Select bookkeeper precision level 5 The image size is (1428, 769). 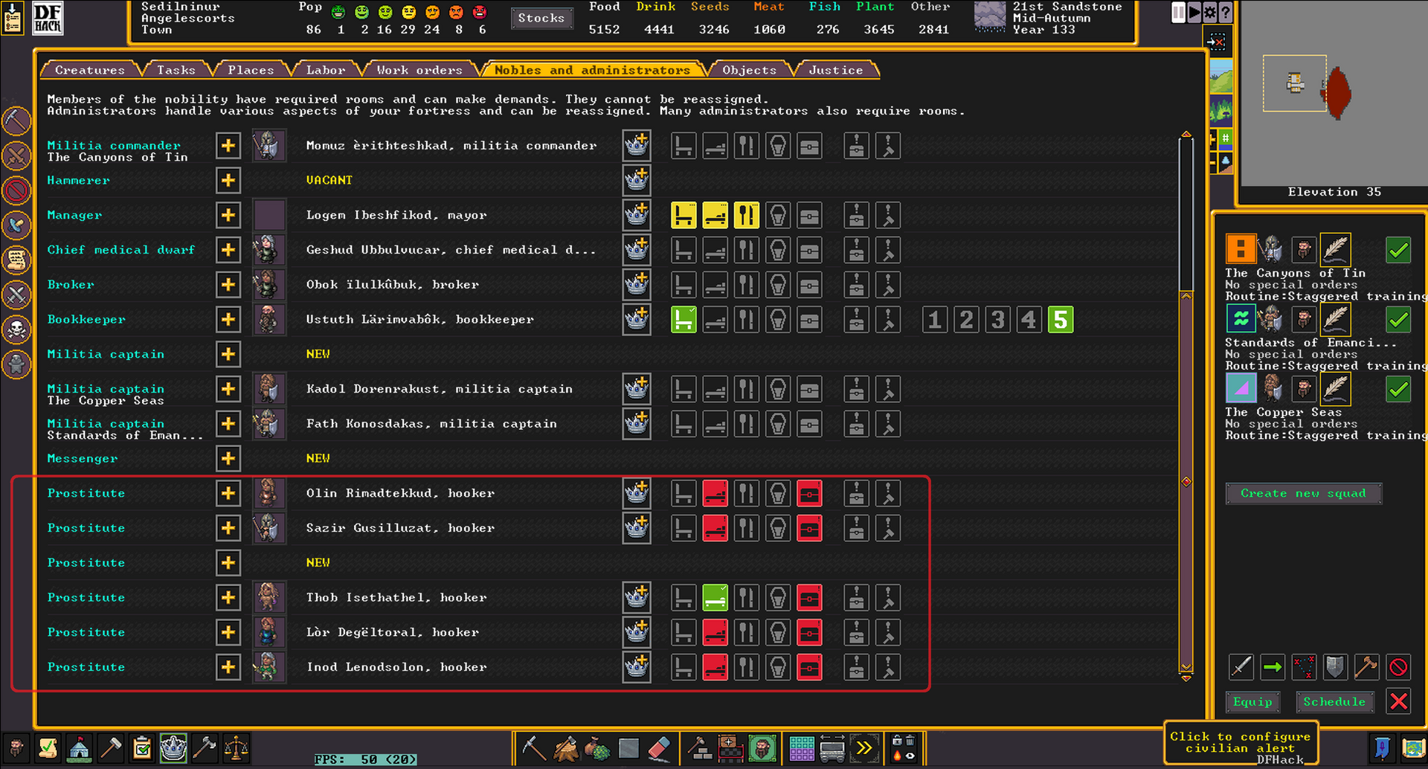(x=1061, y=320)
